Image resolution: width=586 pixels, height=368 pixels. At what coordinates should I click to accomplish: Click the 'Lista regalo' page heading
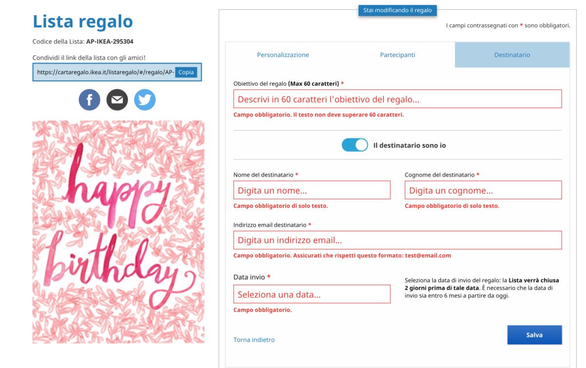83,21
